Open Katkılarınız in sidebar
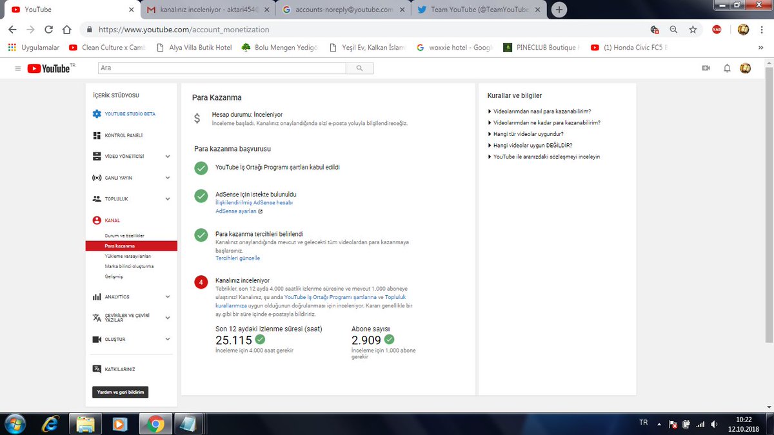774x435 pixels. pos(114,369)
